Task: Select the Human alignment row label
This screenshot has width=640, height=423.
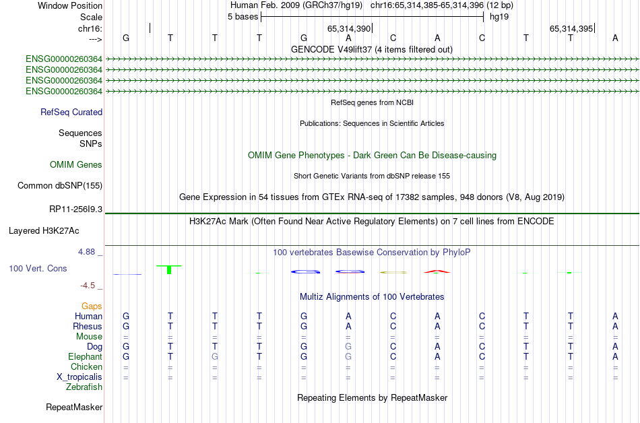Action: [88, 317]
